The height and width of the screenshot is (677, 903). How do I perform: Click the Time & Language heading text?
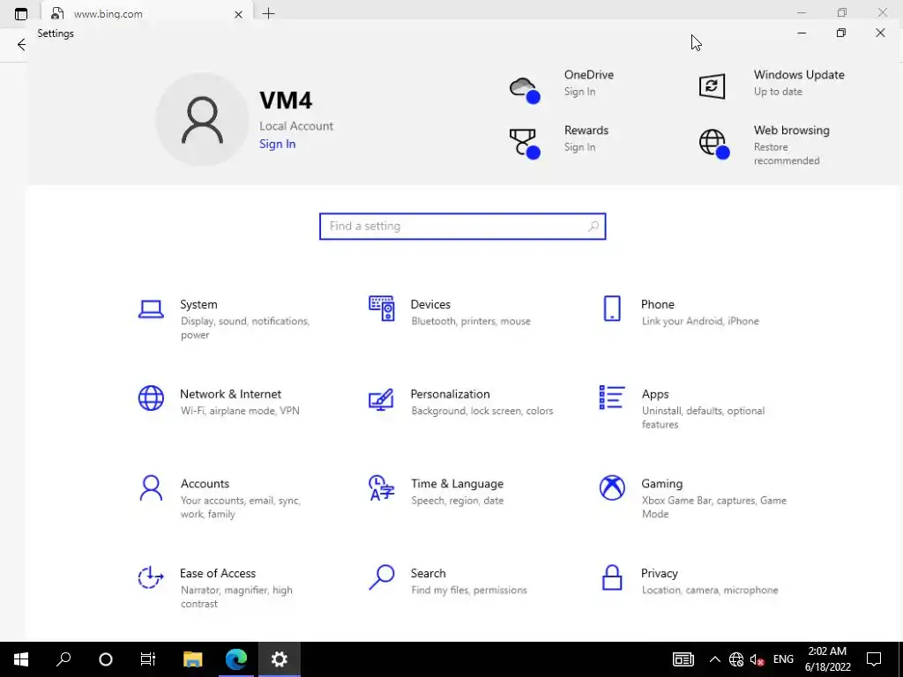(x=458, y=484)
